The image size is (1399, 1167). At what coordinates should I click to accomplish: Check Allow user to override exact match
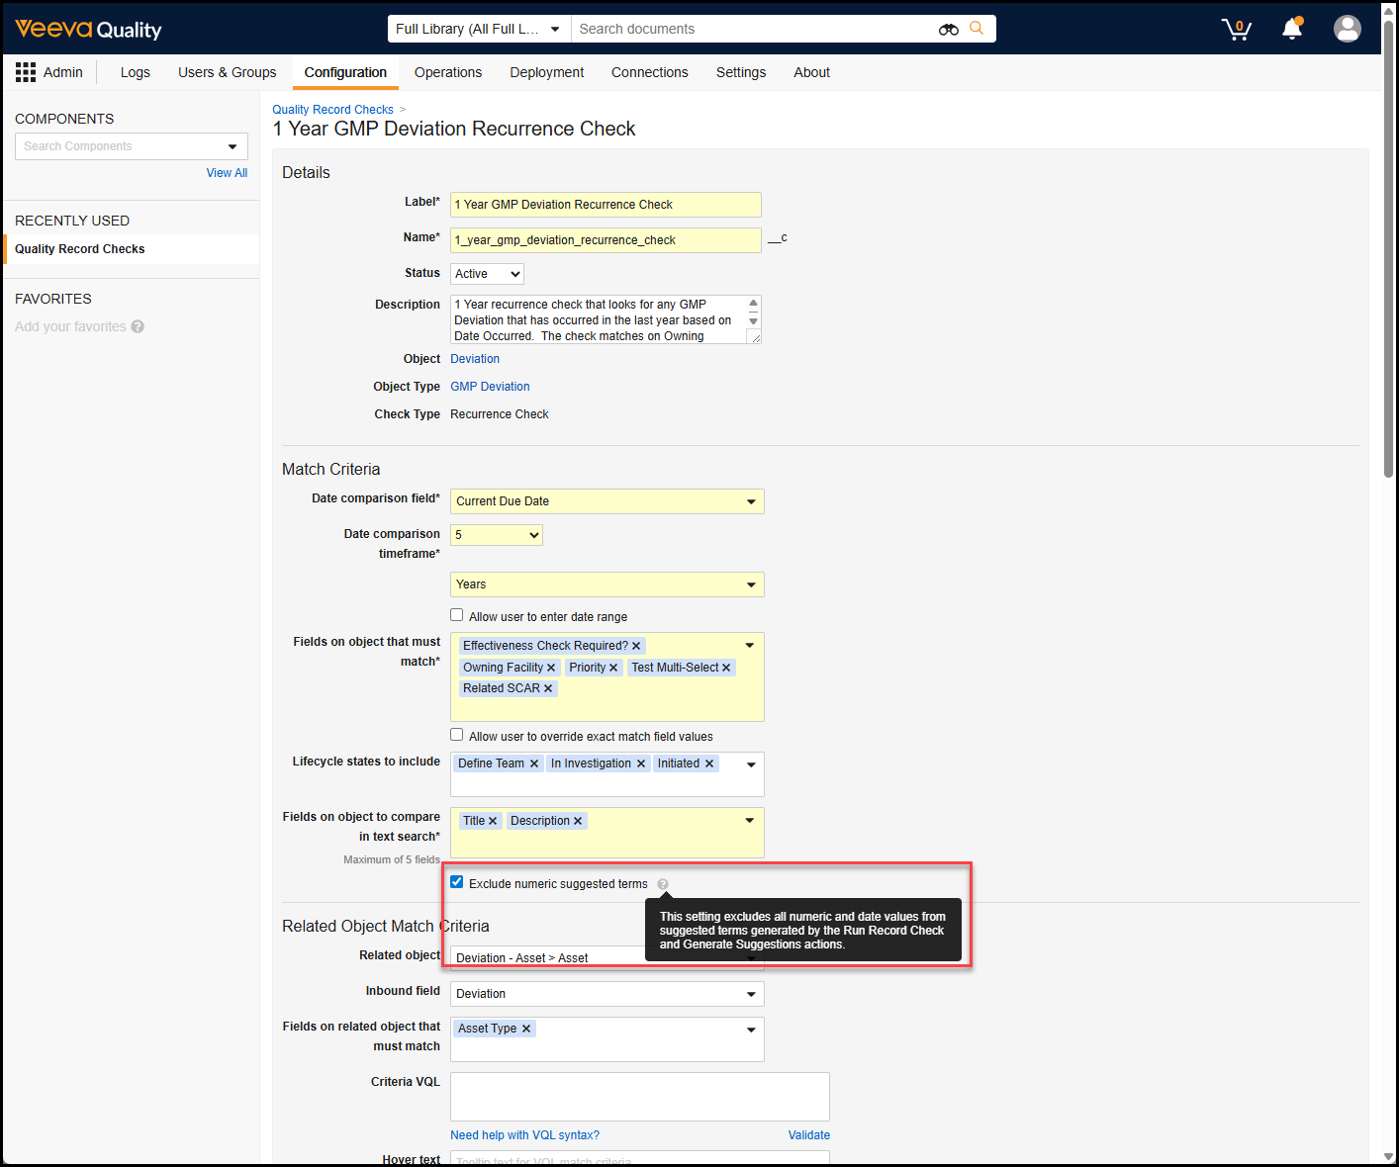tap(457, 735)
